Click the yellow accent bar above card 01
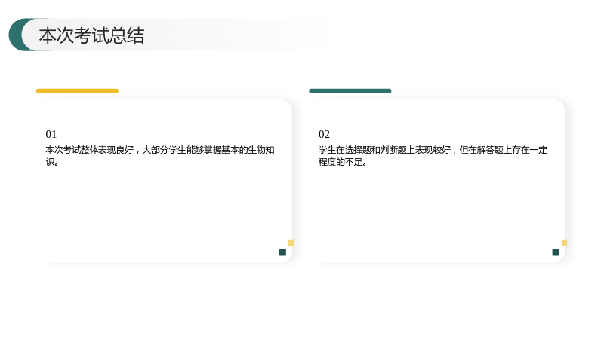This screenshot has height=339, width=604. (x=77, y=91)
